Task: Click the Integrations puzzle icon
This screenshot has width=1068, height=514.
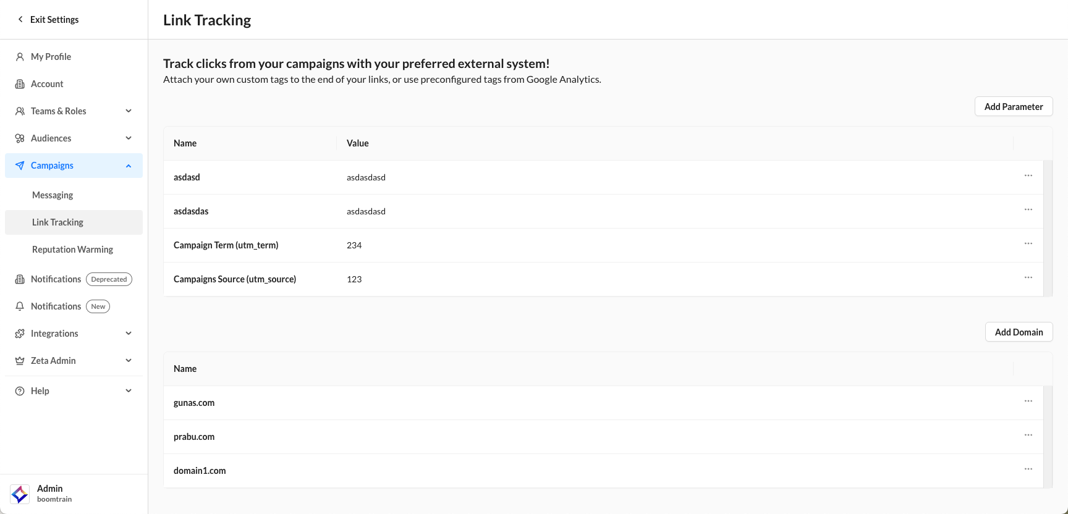Action: click(x=20, y=334)
